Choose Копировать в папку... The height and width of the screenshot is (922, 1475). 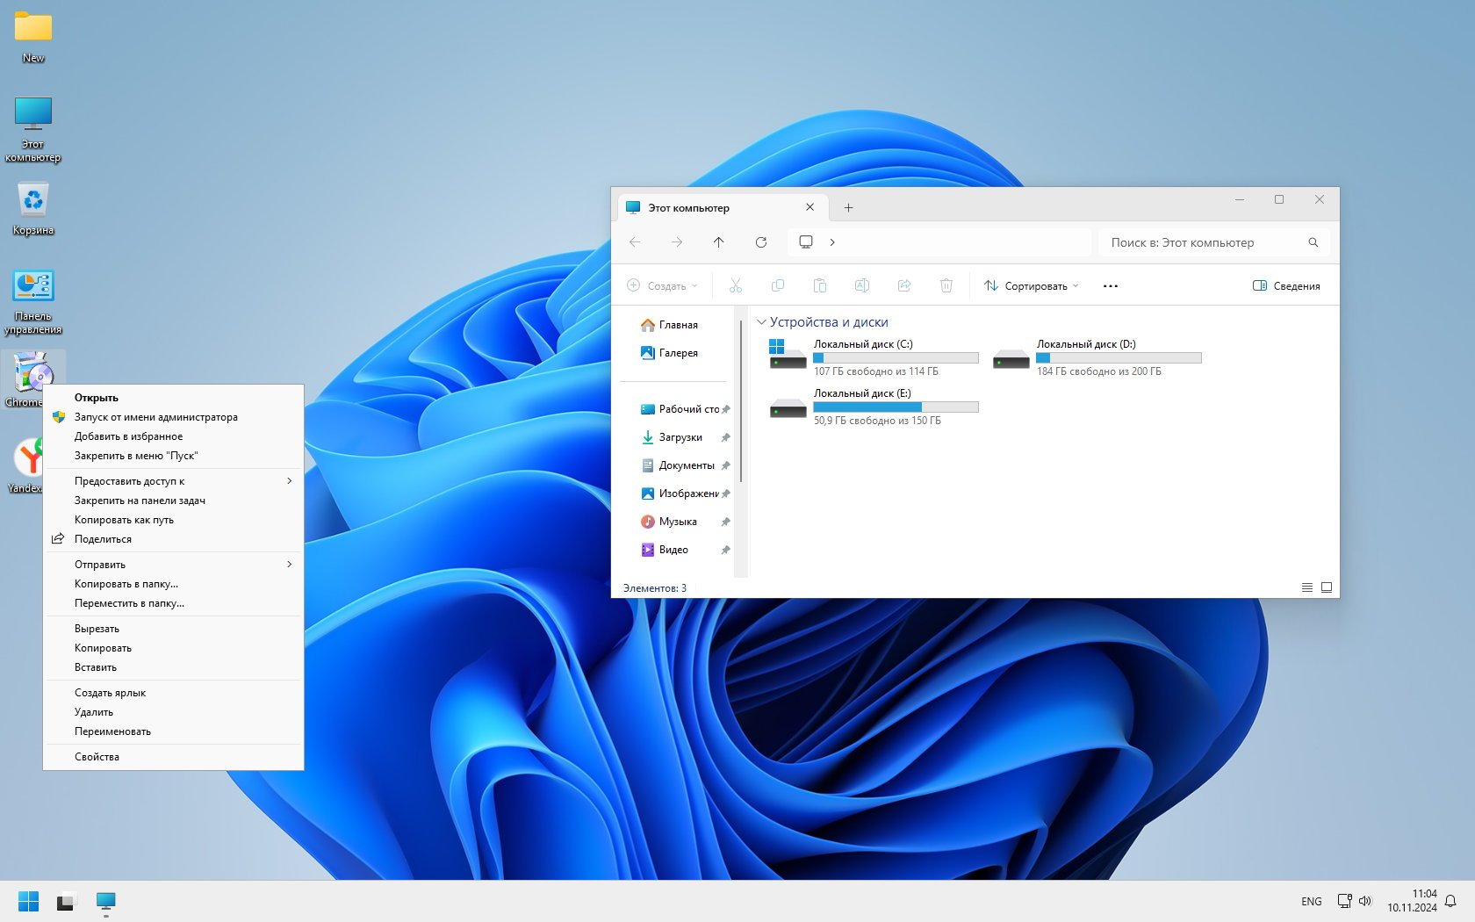173,584
